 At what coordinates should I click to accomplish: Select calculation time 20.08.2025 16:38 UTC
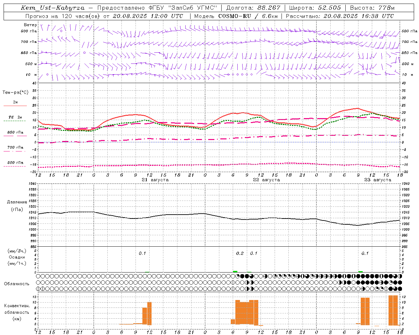359,16
